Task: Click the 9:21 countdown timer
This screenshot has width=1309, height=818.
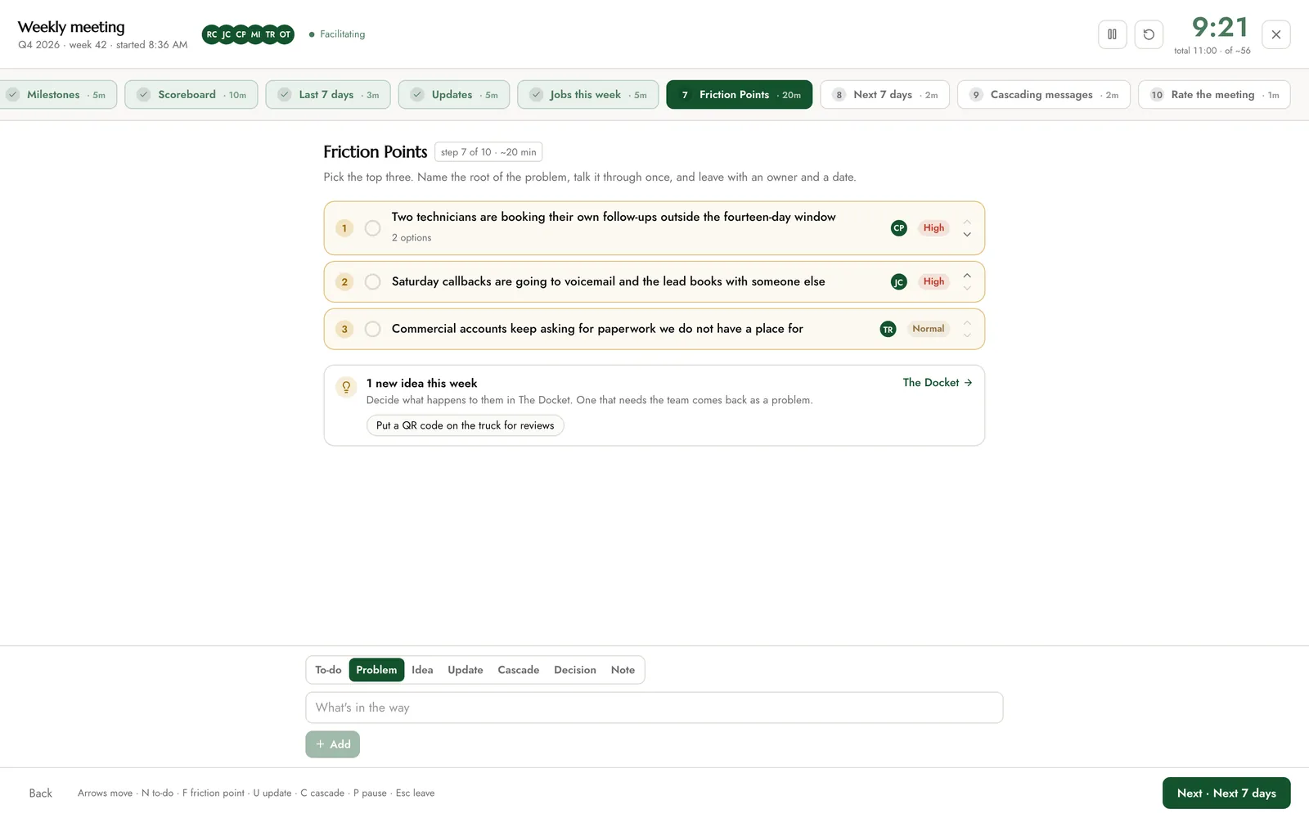Action: coord(1220,28)
